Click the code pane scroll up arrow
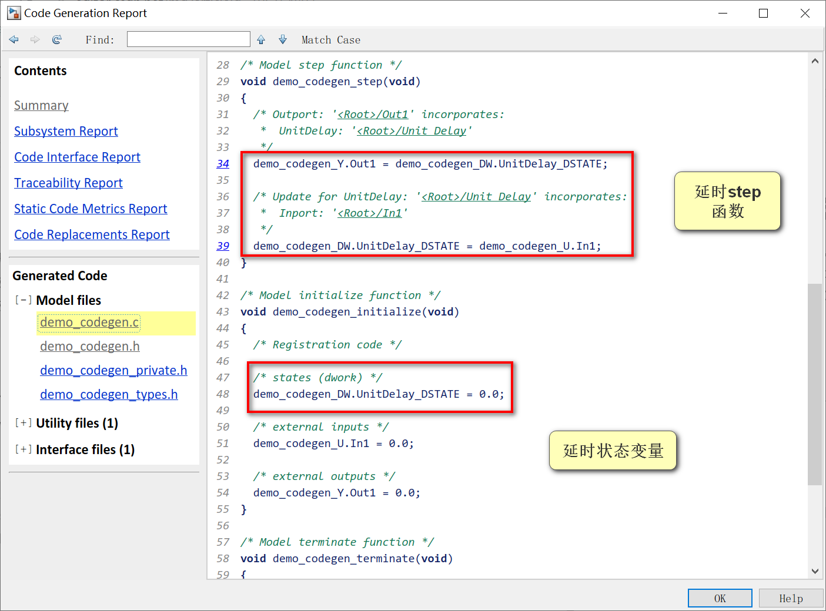826x611 pixels. click(x=815, y=61)
